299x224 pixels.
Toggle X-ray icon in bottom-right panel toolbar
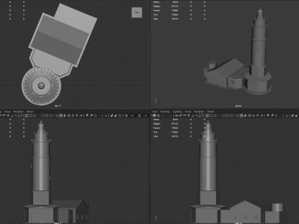click(292, 116)
